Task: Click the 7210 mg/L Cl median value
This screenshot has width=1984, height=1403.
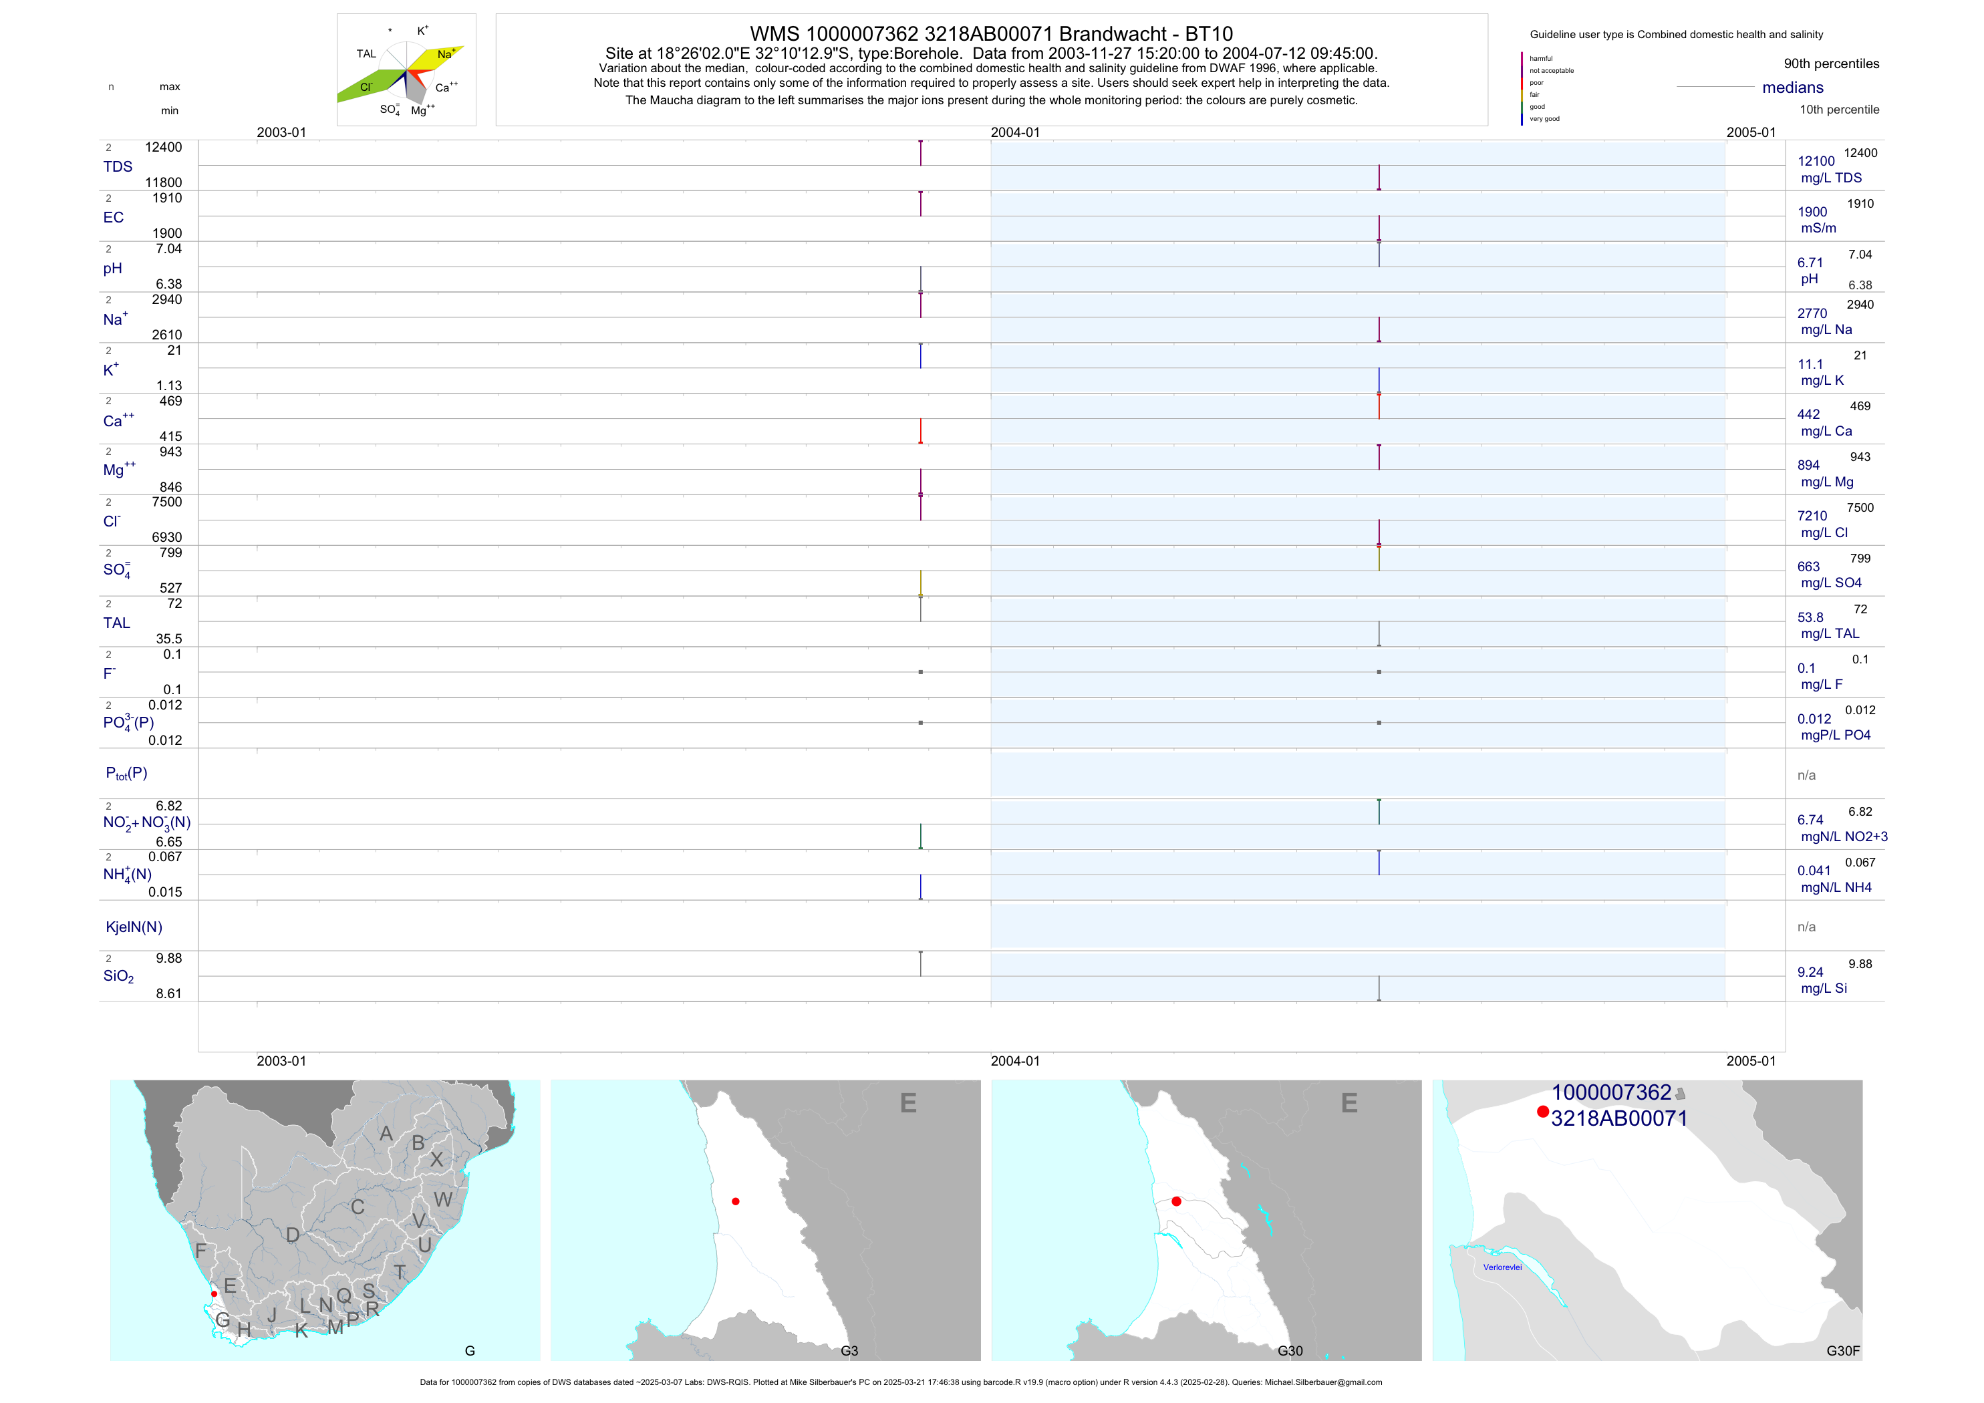Action: (1812, 516)
